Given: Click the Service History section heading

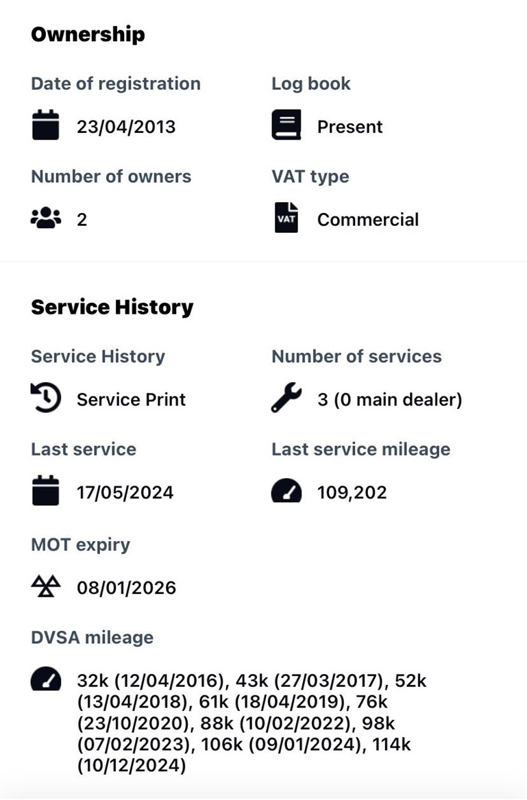Looking at the screenshot, I should pyautogui.click(x=112, y=307).
